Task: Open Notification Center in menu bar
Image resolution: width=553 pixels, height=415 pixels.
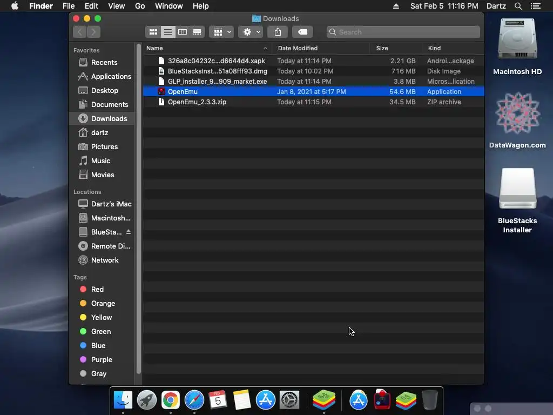Action: [536, 6]
